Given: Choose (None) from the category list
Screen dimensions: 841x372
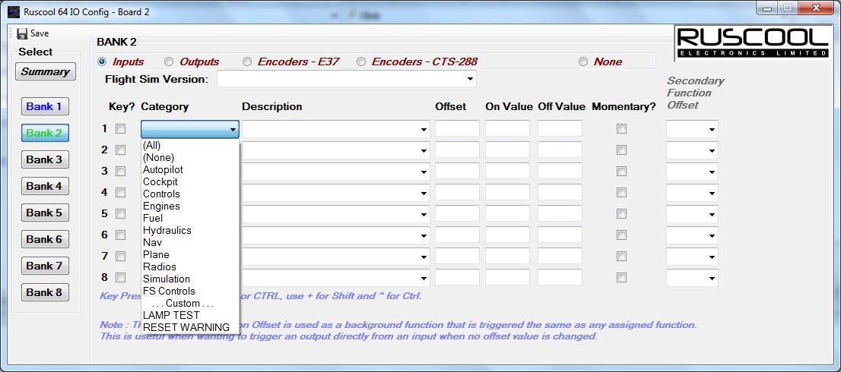Looking at the screenshot, I should (190, 157).
